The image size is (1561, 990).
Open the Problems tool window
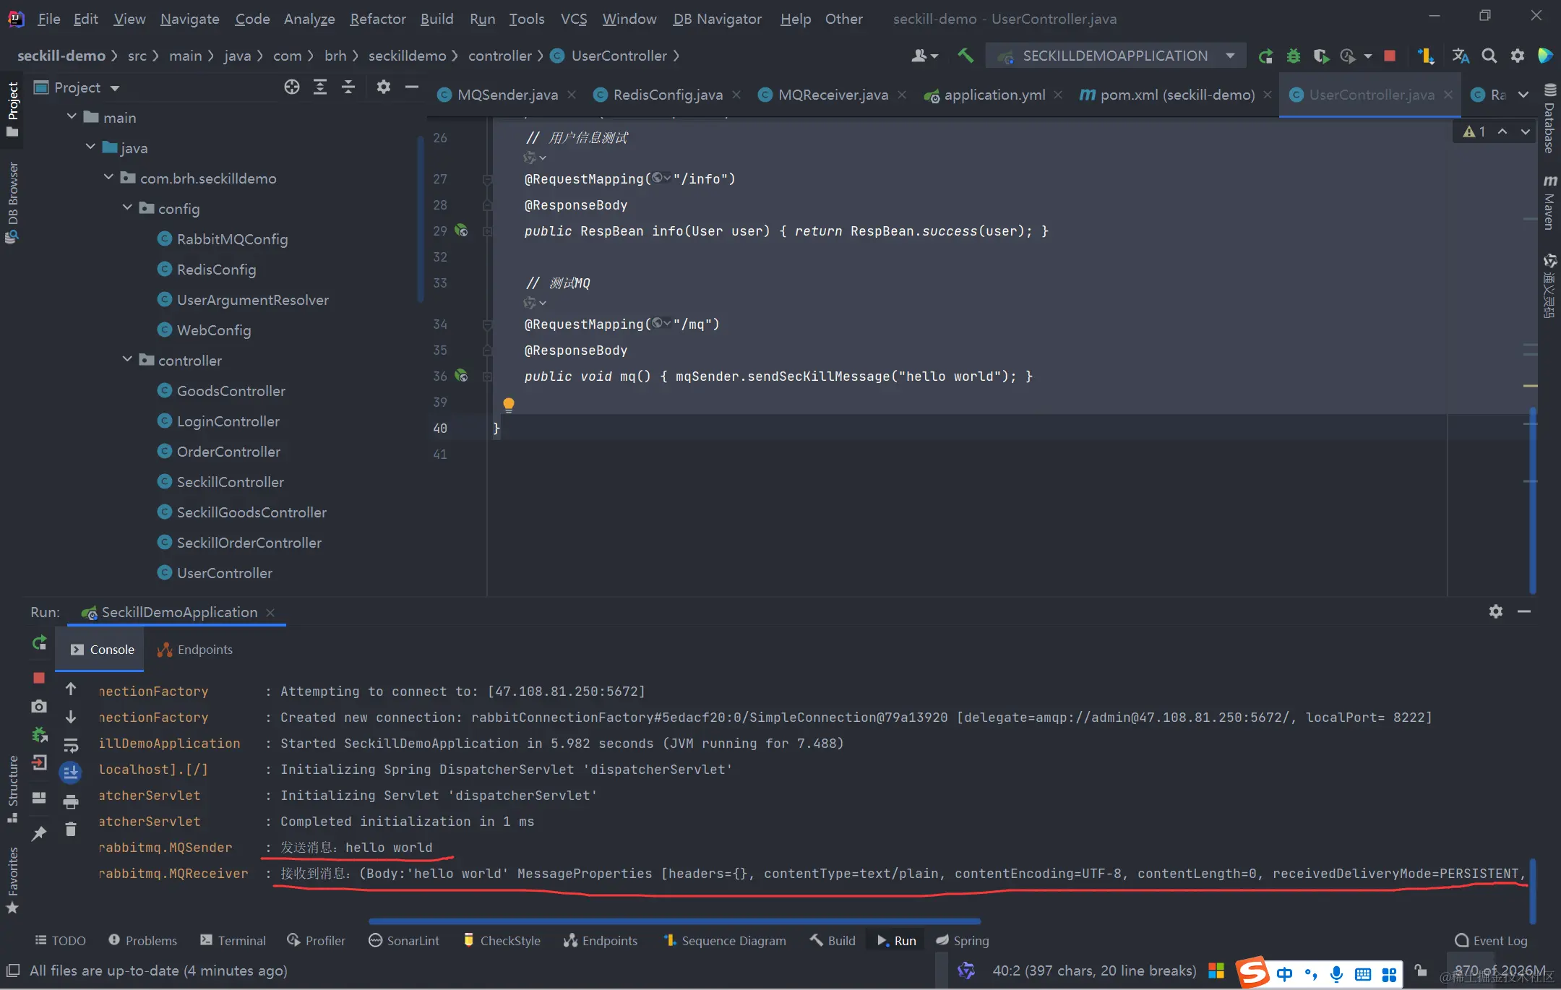142,940
